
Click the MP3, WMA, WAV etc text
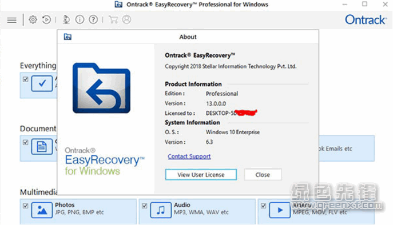[x=201, y=212]
